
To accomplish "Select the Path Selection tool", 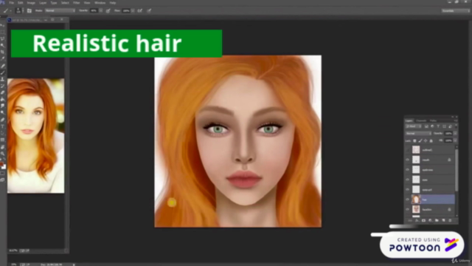I will (3, 133).
